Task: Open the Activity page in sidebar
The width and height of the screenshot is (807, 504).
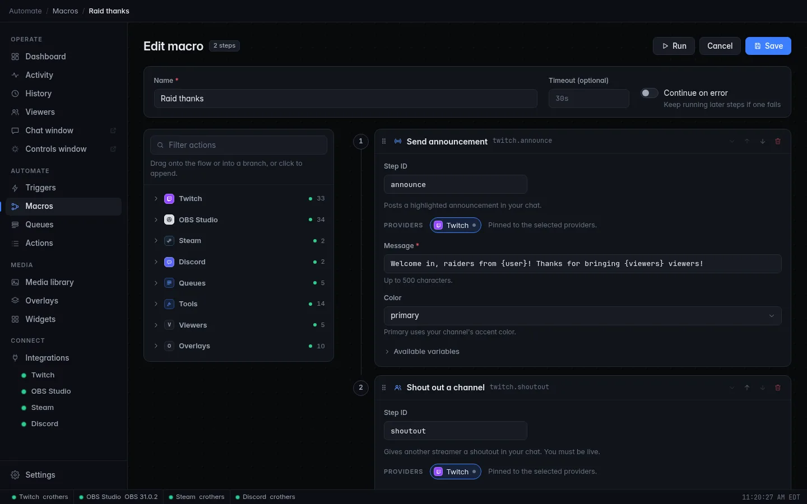Action: click(x=63, y=75)
